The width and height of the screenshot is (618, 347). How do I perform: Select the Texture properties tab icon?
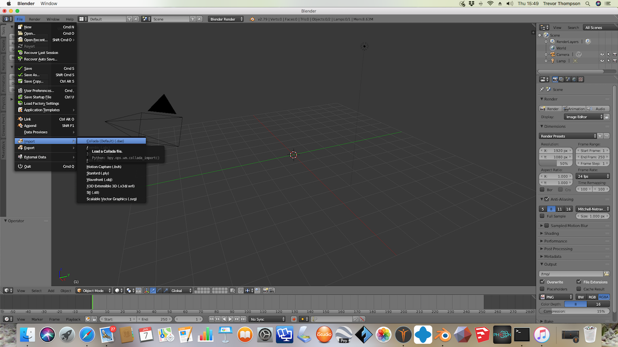point(581,80)
